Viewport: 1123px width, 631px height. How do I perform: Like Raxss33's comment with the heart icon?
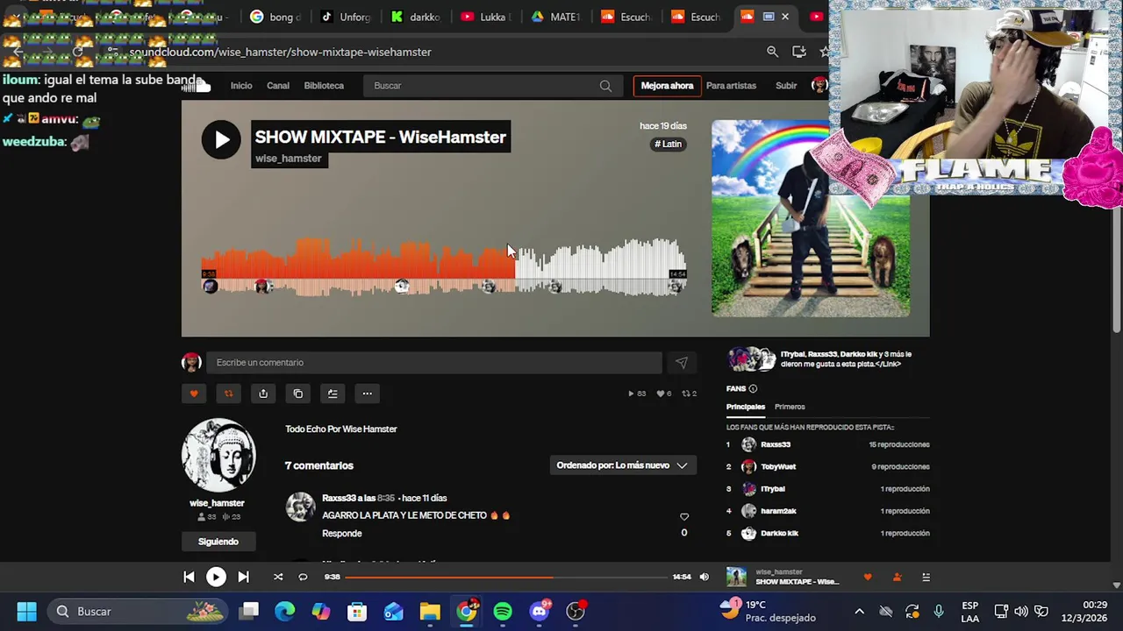click(x=684, y=516)
